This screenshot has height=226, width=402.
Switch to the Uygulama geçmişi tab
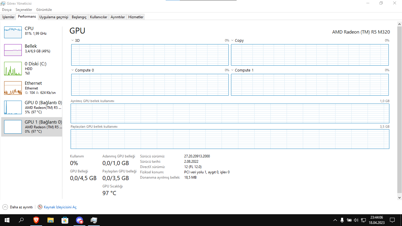54,17
